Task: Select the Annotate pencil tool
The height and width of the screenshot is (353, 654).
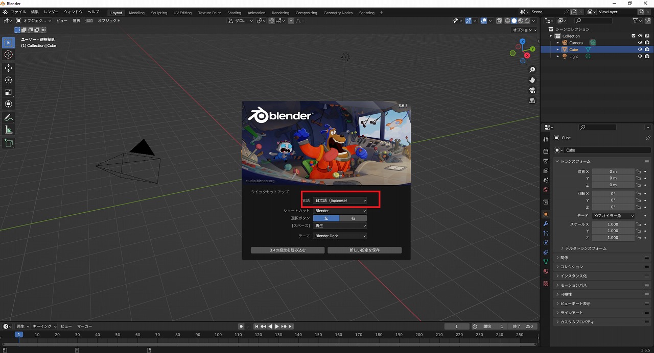Action: coord(9,118)
